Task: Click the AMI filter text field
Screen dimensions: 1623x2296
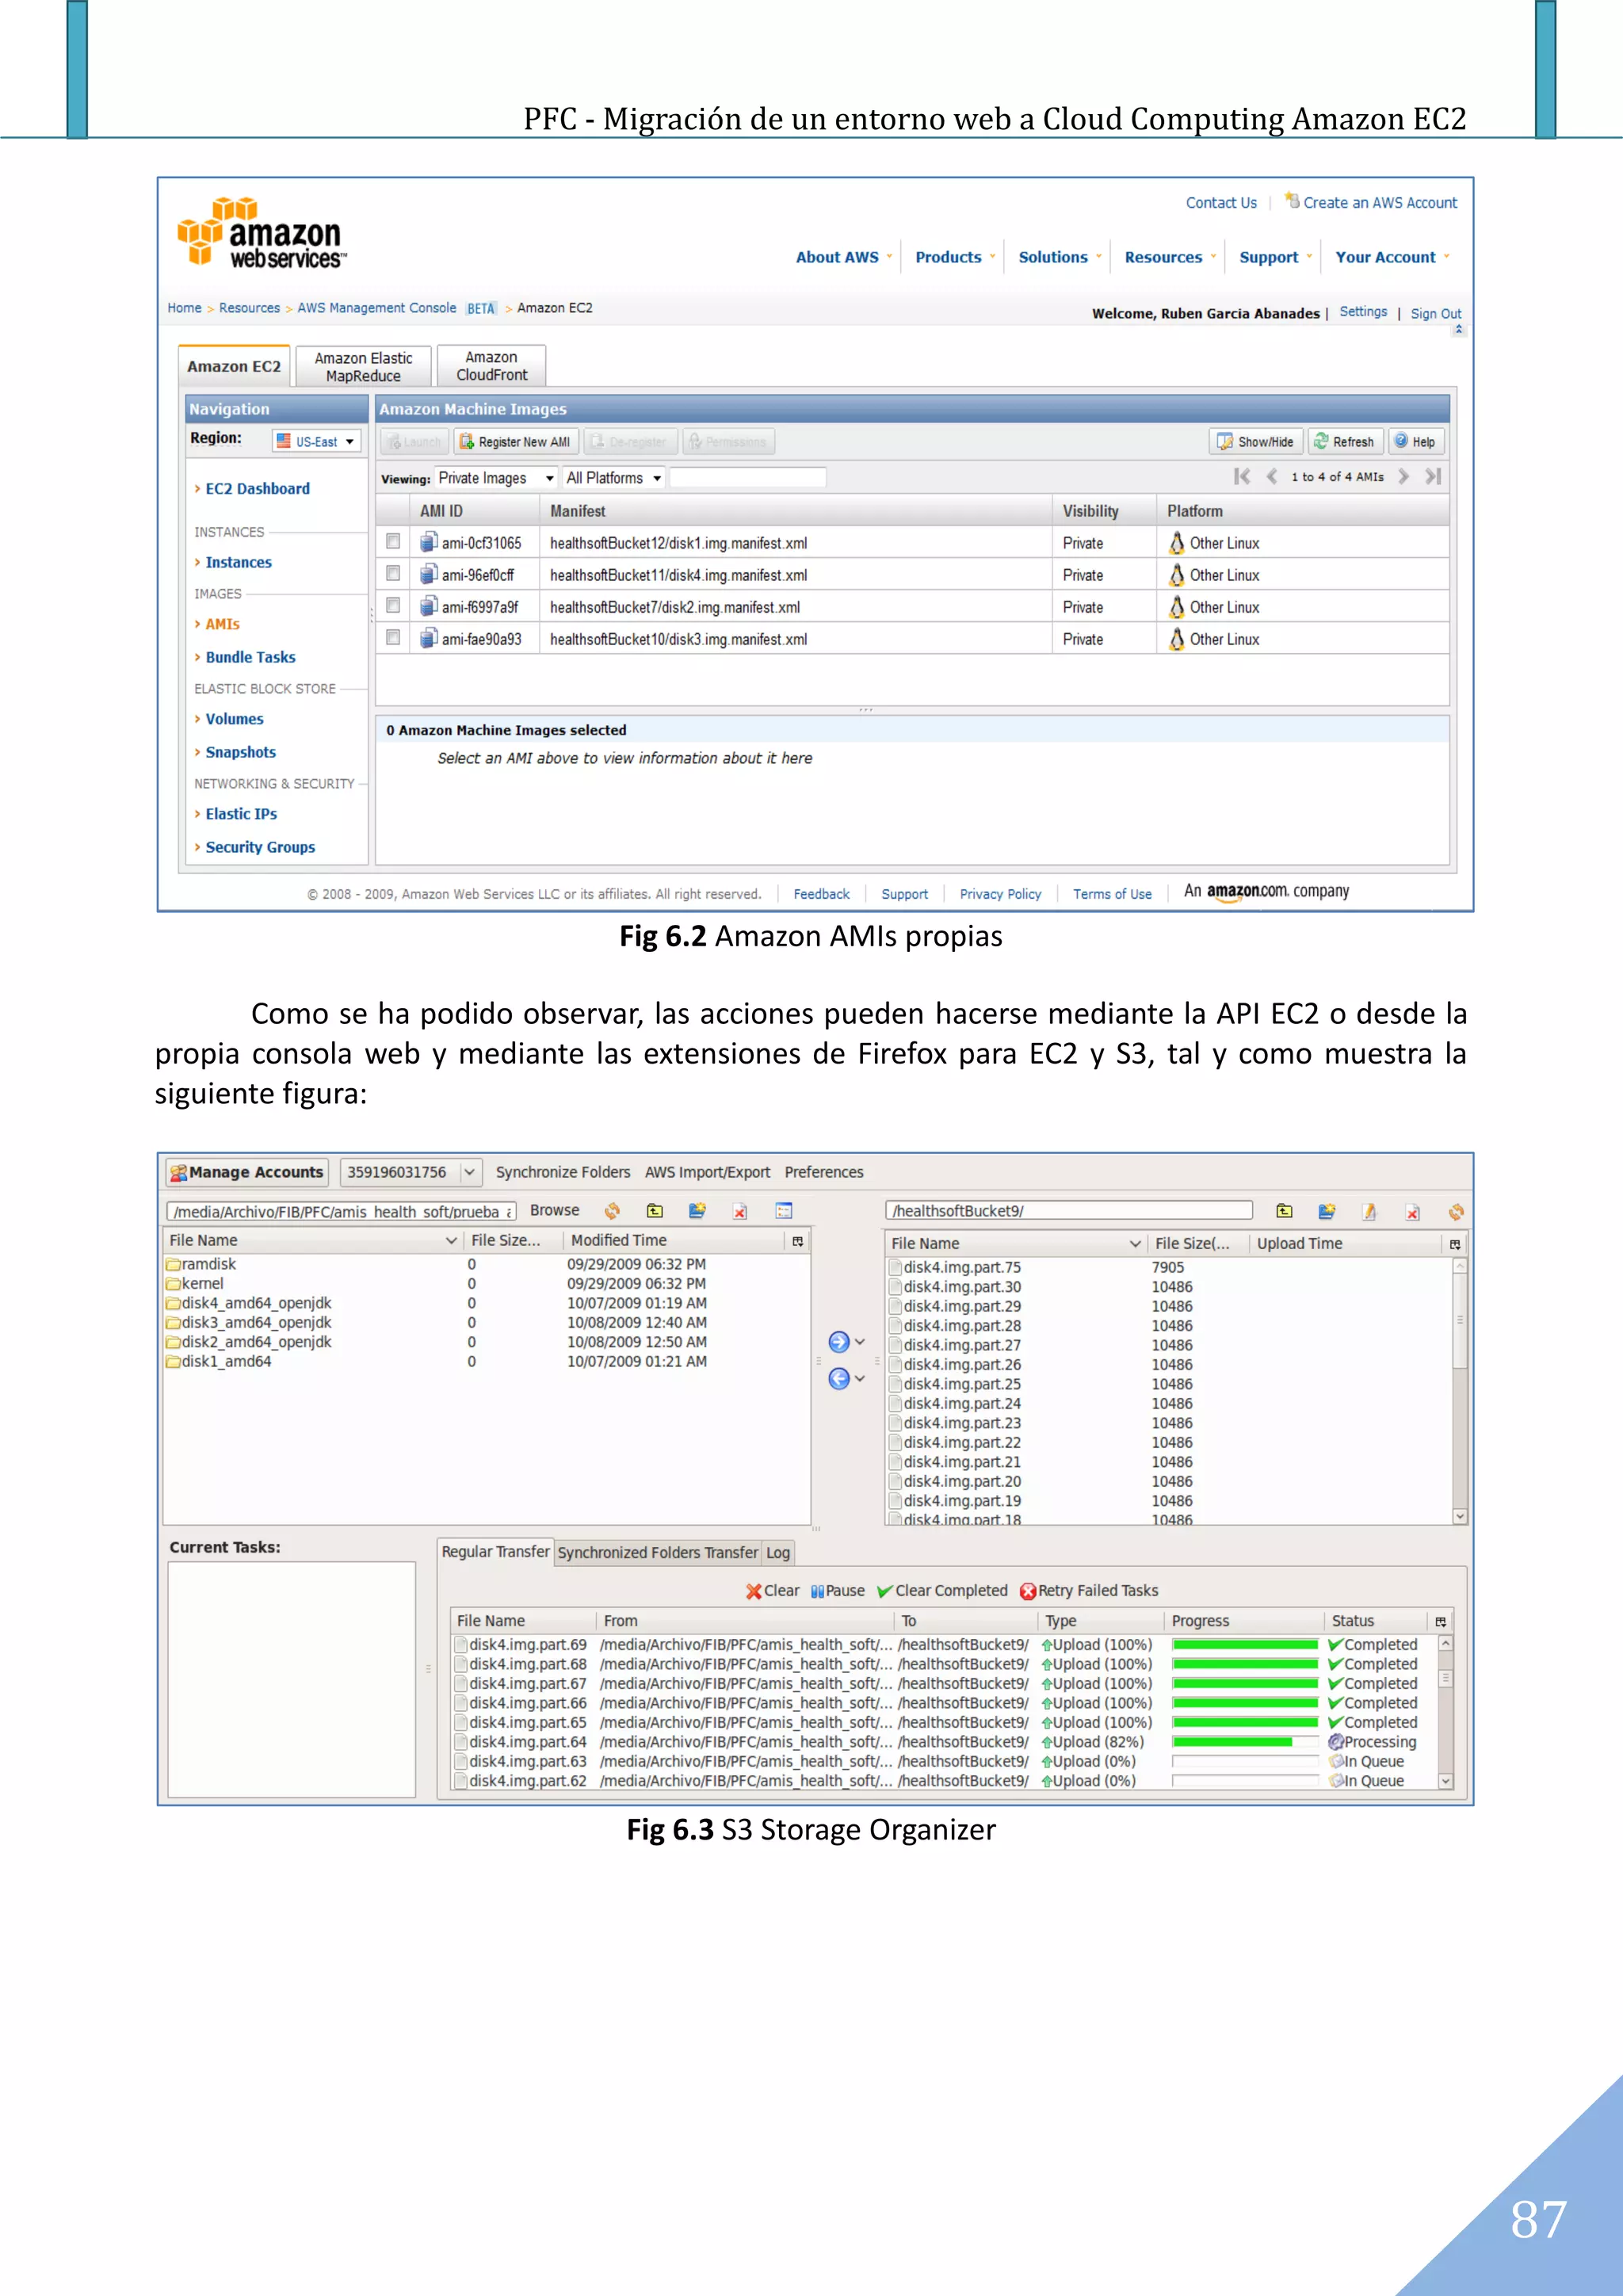Action: coord(747,478)
